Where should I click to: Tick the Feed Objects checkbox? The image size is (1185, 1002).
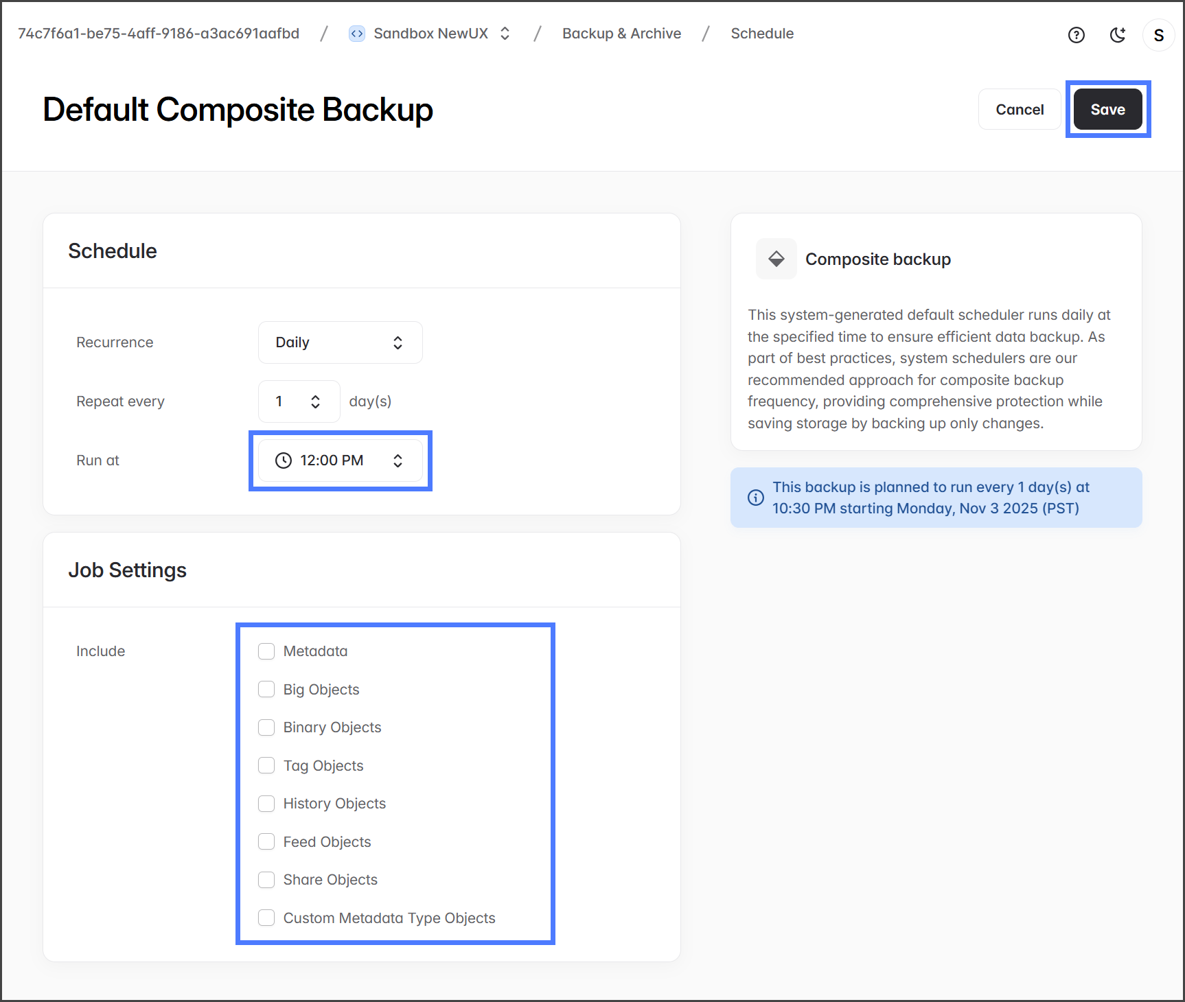tap(266, 841)
